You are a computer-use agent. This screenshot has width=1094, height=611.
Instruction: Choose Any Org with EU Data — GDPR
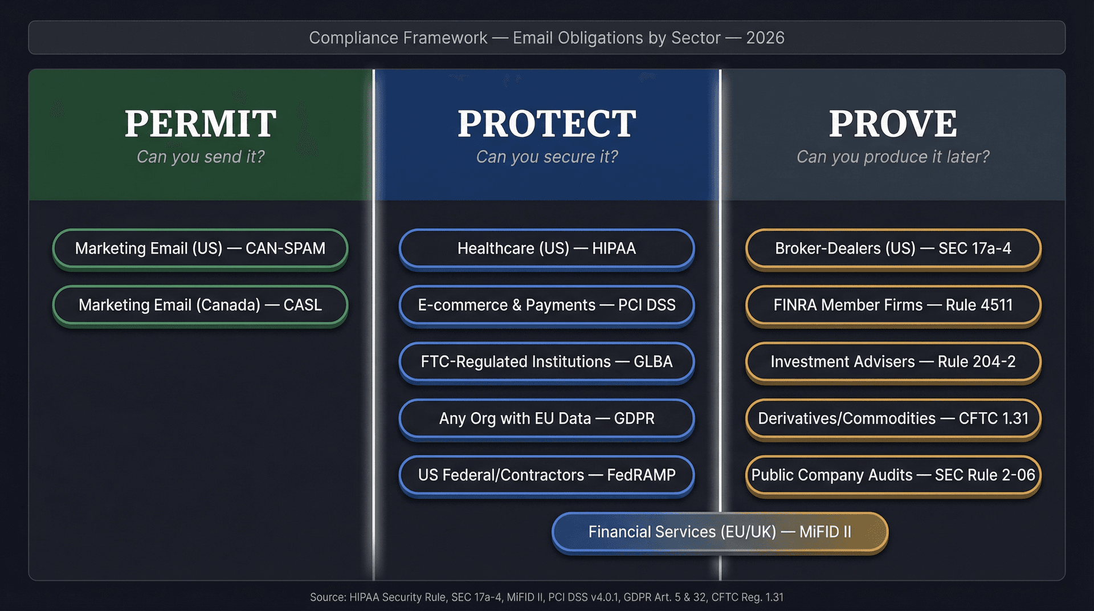[x=546, y=418]
